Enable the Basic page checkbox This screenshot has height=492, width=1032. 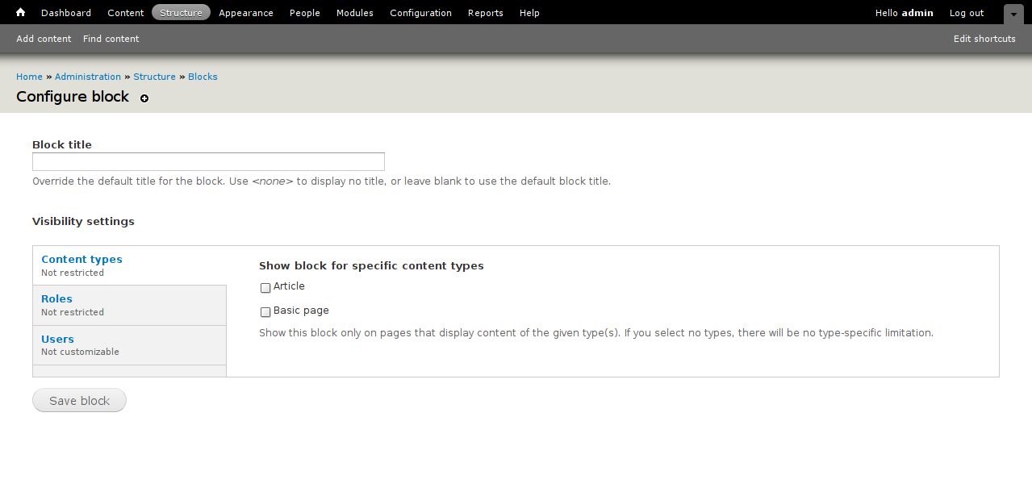click(265, 312)
